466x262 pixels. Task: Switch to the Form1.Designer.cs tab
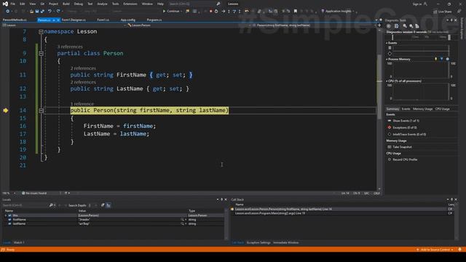pyautogui.click(x=74, y=20)
